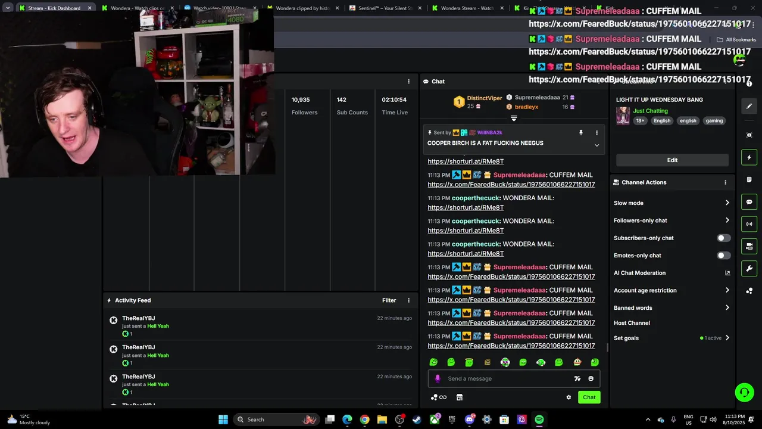Click the translate icon in message box

(577, 378)
